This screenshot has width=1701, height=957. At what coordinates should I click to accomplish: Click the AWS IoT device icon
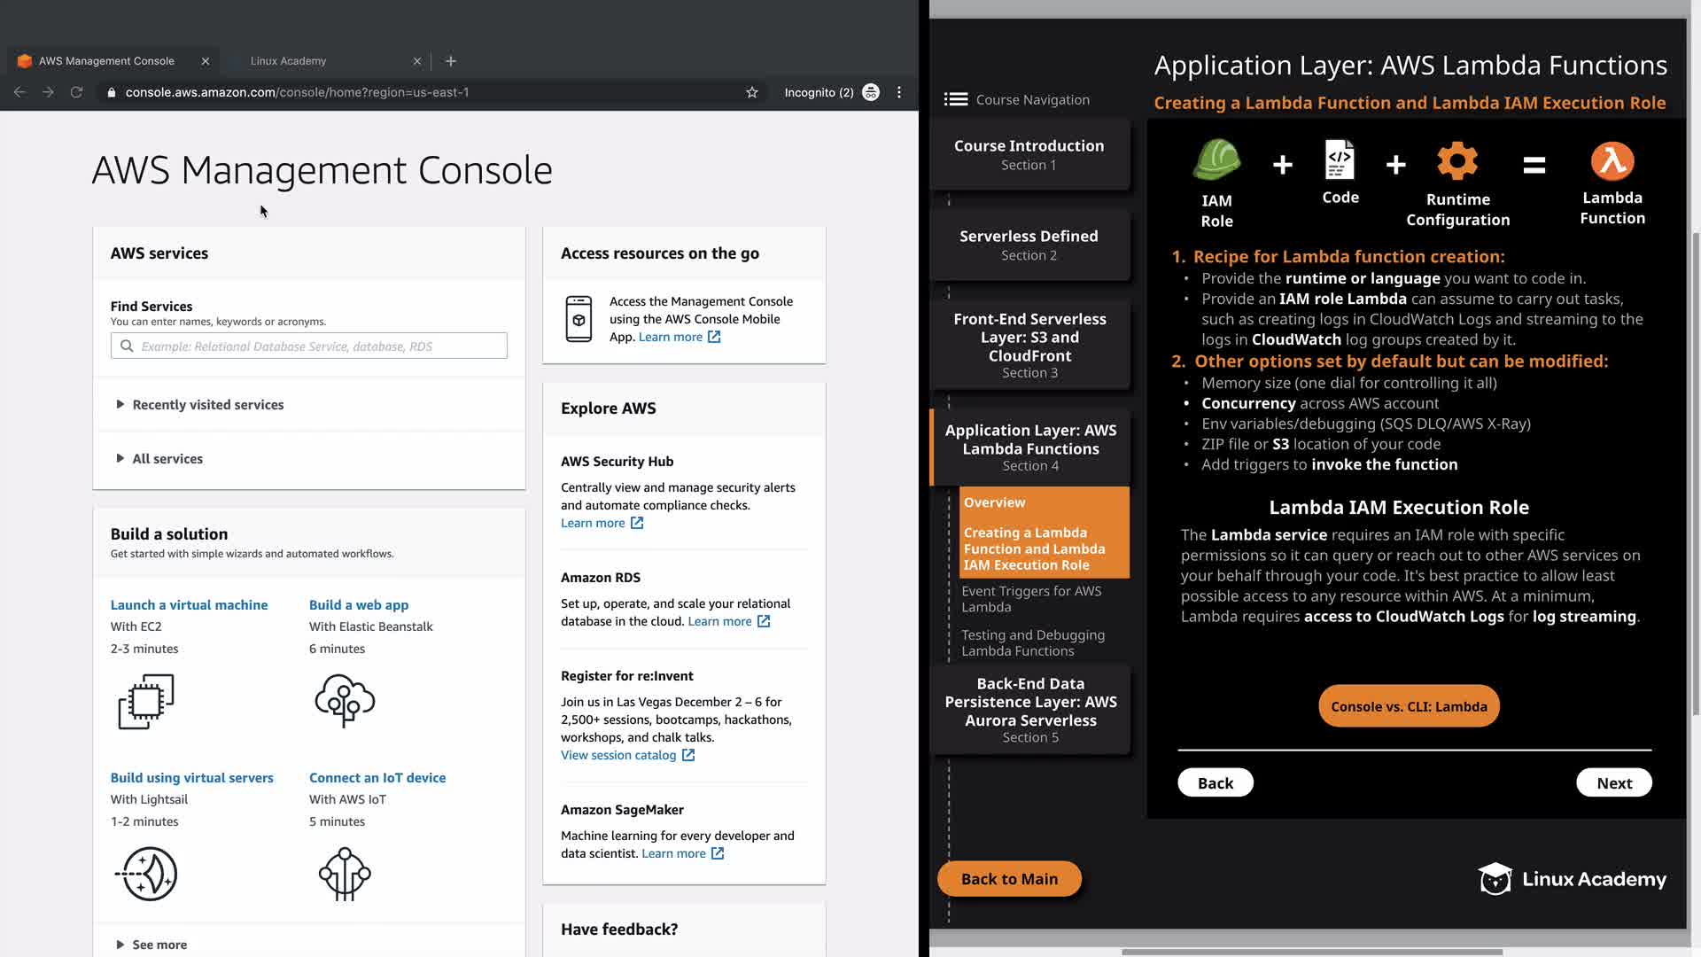point(345,874)
